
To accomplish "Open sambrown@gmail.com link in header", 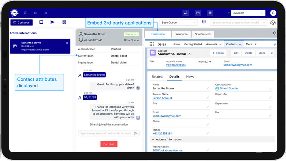I will [238, 65].
